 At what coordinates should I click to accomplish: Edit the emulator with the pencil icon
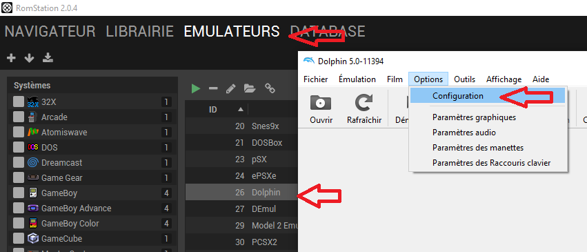231,88
